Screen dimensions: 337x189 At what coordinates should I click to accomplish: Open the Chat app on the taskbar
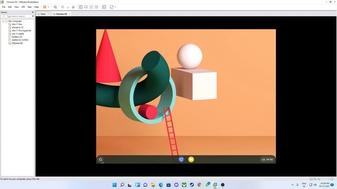pos(145,185)
